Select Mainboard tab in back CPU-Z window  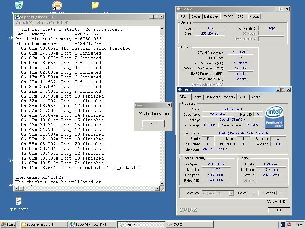[x=211, y=17]
